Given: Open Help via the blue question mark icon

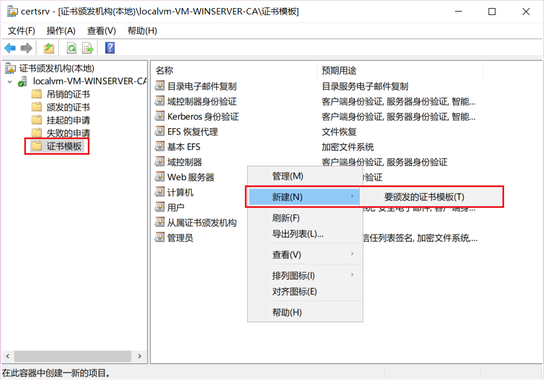Looking at the screenshot, I should 109,47.
